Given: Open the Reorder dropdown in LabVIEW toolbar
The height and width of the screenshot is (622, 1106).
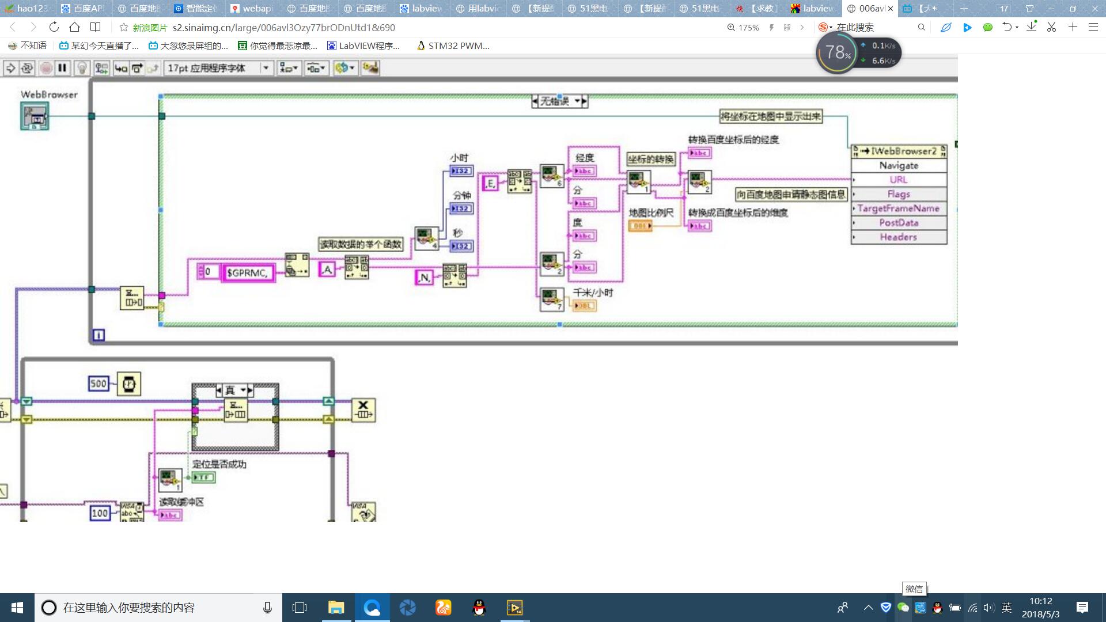Looking at the screenshot, I should (x=345, y=68).
